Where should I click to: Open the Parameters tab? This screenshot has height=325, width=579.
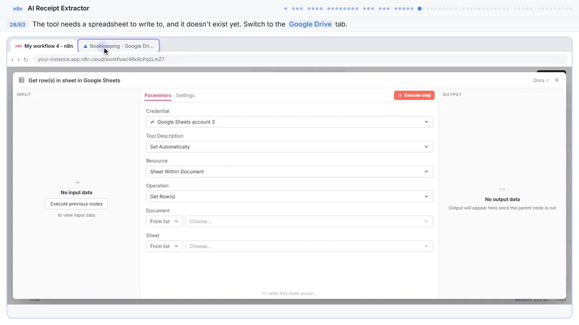coord(158,96)
